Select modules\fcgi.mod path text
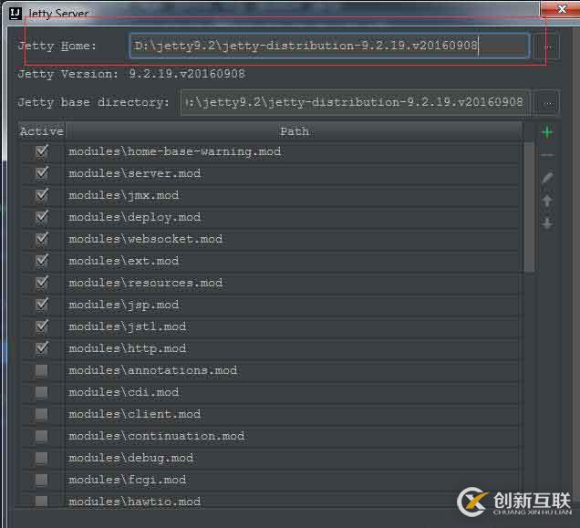 [128, 480]
